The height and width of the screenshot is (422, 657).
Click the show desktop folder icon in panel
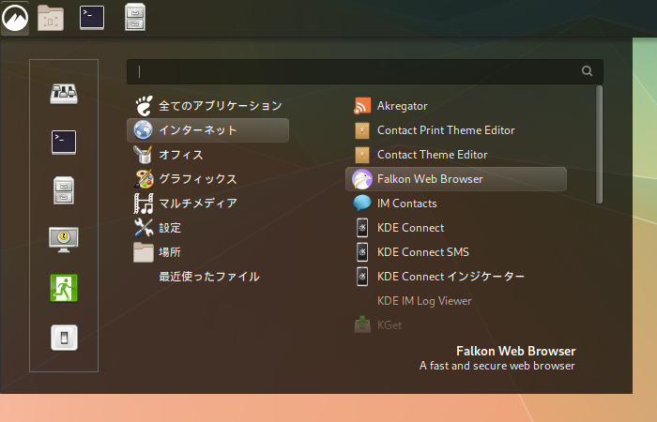click(51, 18)
